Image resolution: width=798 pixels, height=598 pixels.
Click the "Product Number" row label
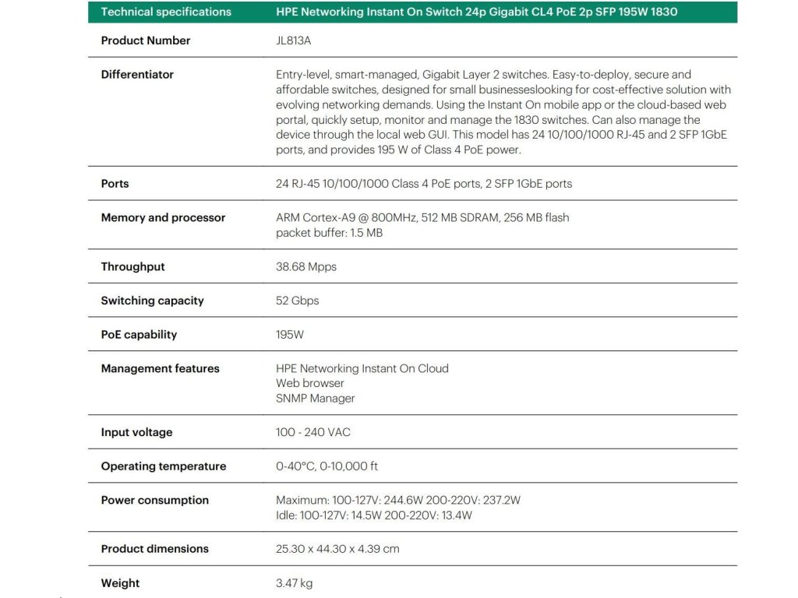[146, 40]
